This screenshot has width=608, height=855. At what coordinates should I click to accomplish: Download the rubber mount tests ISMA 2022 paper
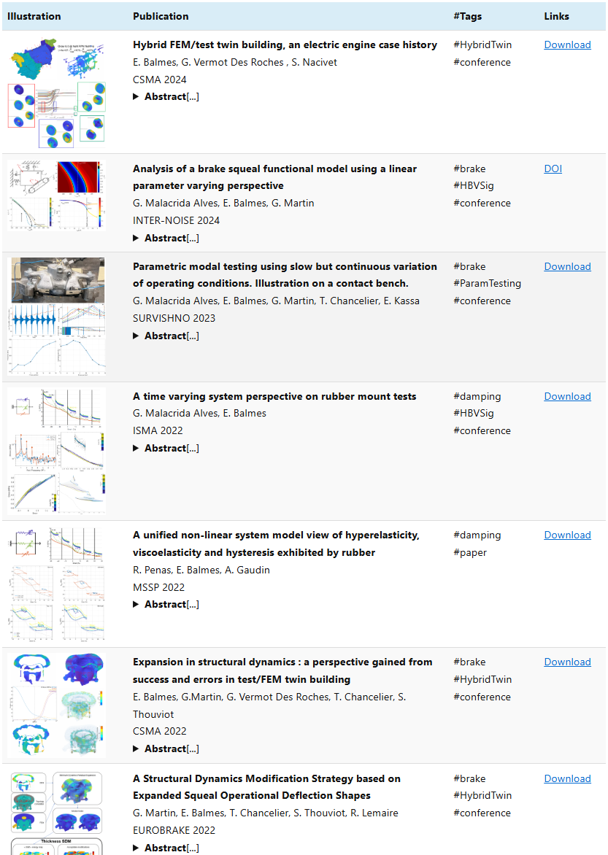click(567, 395)
